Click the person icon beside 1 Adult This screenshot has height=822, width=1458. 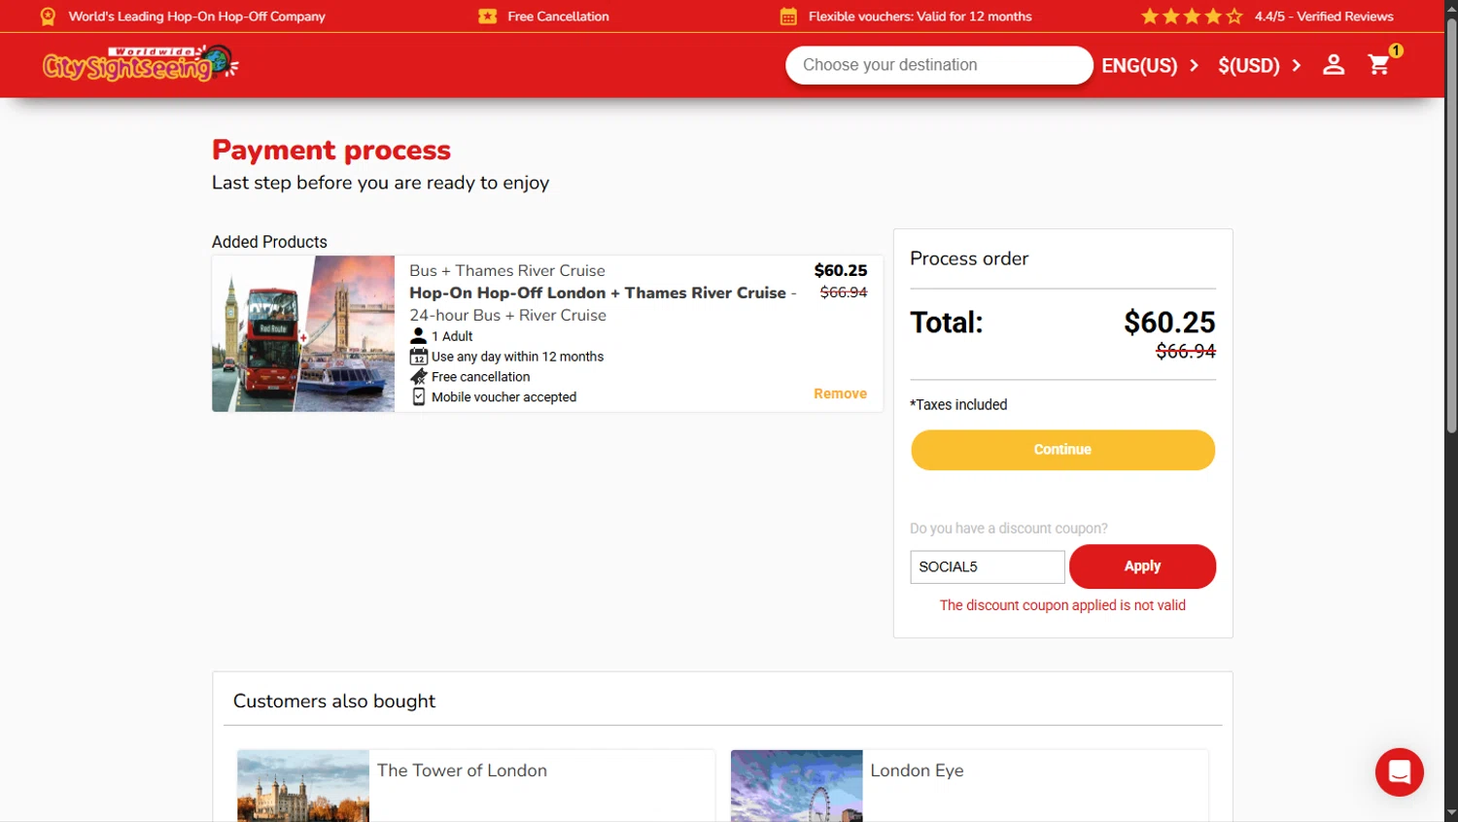(x=419, y=336)
